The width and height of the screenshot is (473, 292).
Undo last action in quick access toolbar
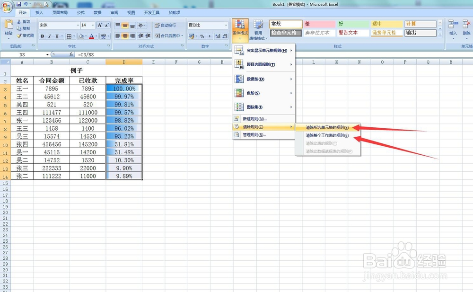[26, 4]
